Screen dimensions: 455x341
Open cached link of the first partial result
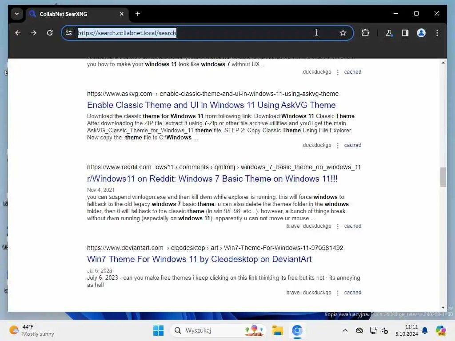click(352, 72)
